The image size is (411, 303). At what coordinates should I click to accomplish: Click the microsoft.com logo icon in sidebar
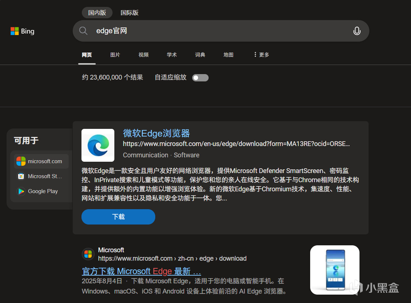coord(21,161)
